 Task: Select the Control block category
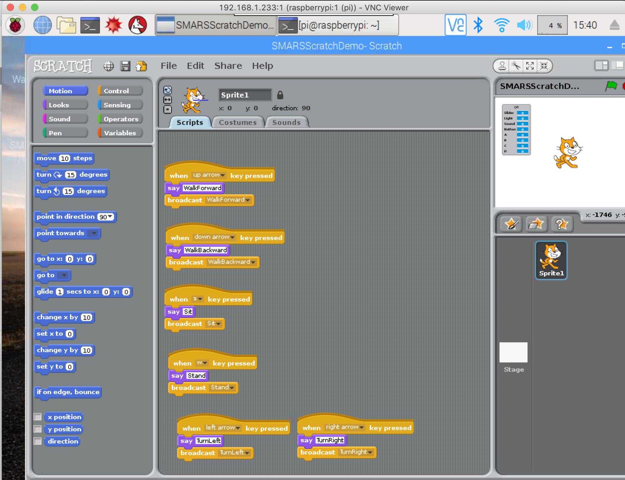pos(120,91)
